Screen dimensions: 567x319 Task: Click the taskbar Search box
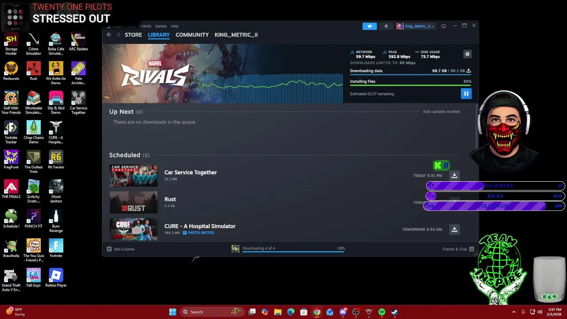pos(212,312)
